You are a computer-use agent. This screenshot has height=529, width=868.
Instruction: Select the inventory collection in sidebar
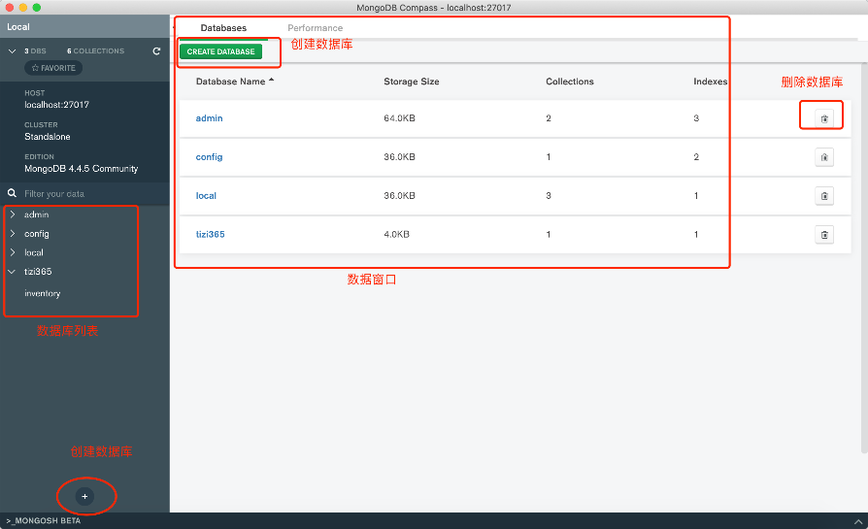(x=42, y=293)
